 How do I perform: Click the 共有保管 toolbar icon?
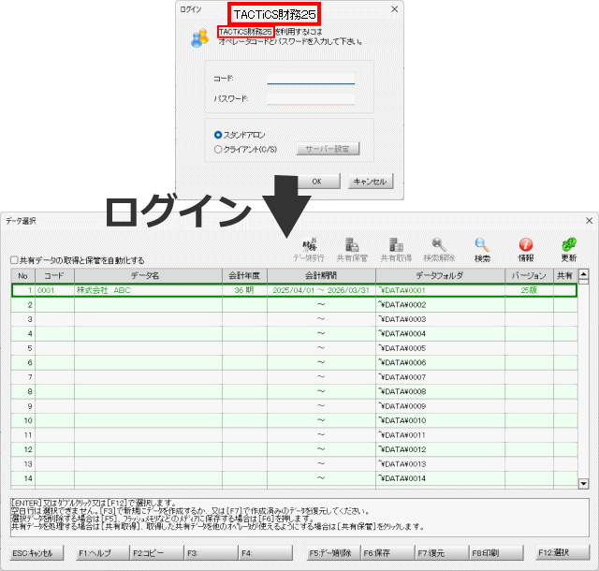pos(352,250)
